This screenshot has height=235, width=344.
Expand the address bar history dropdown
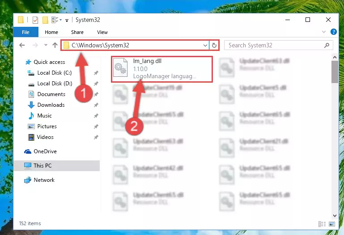point(205,45)
